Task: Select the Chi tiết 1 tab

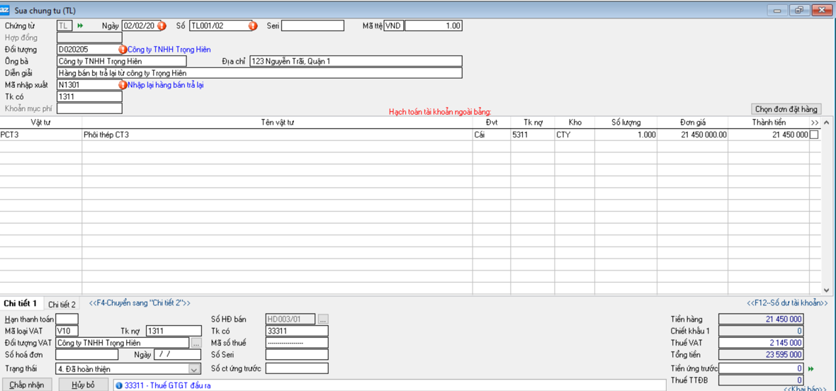Action: click(20, 304)
